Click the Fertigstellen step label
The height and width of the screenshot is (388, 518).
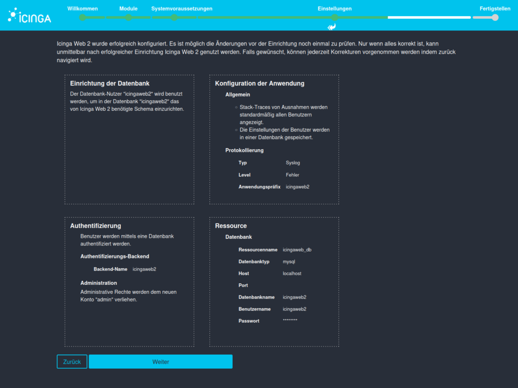pyautogui.click(x=495, y=9)
